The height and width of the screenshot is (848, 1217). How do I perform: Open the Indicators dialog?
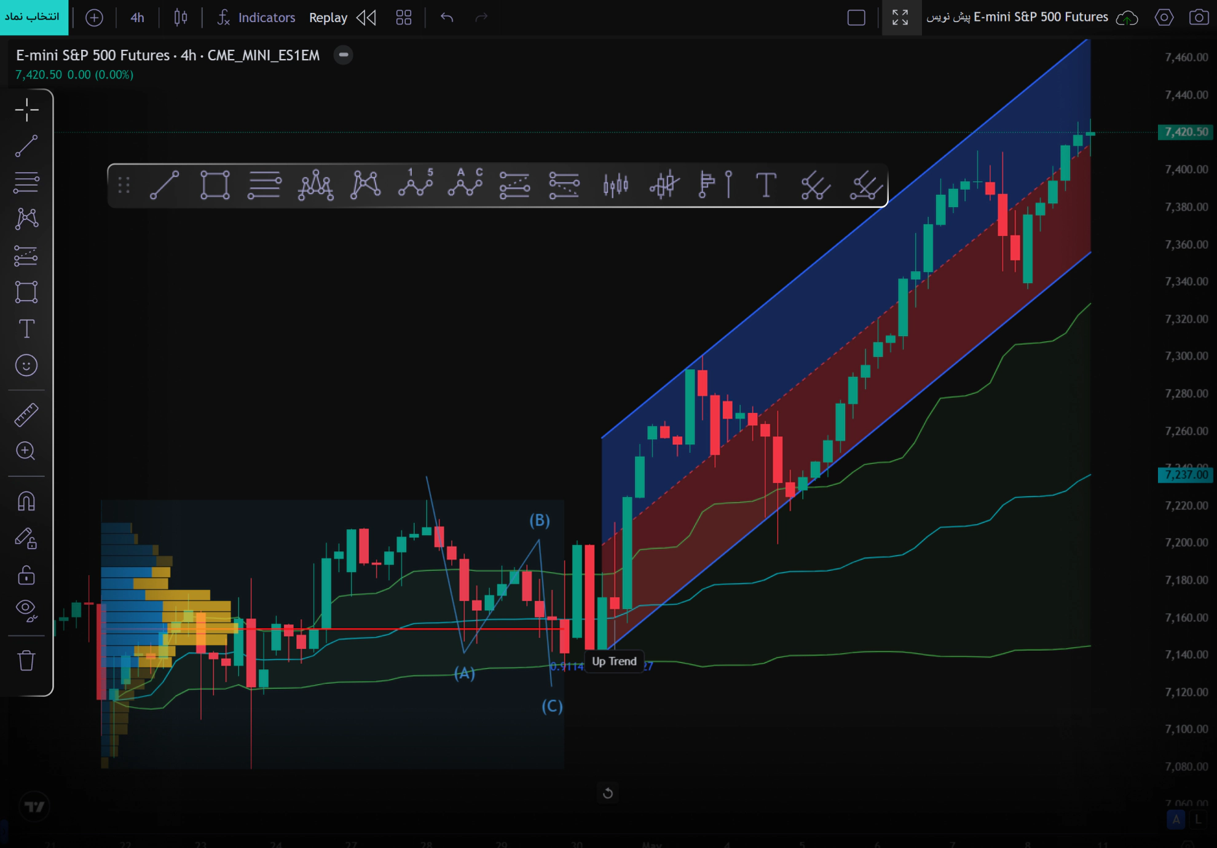(x=256, y=18)
